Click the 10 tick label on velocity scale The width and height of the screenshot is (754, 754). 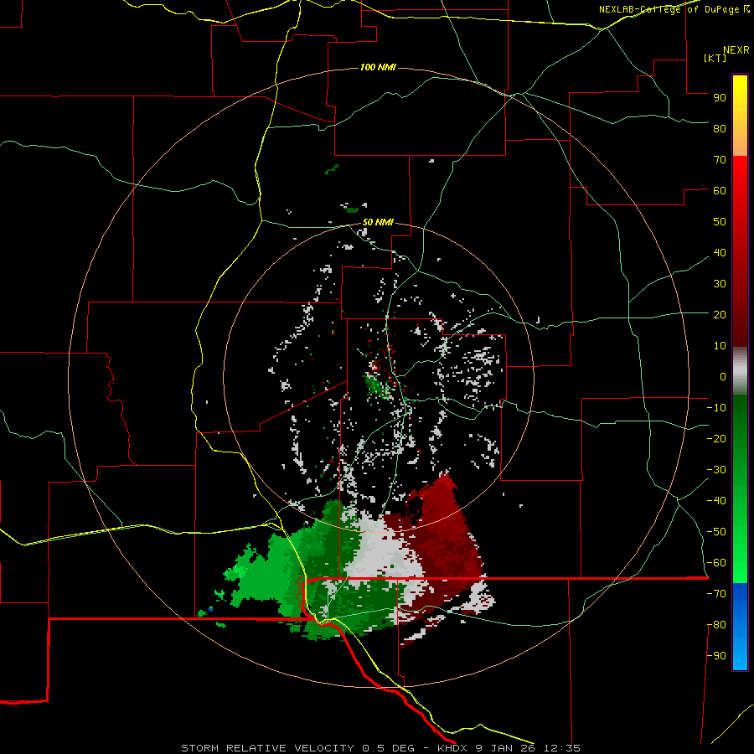[720, 346]
